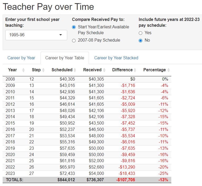Click the TOTALS row at table bottom
The image size is (202, 186).
tap(87, 180)
